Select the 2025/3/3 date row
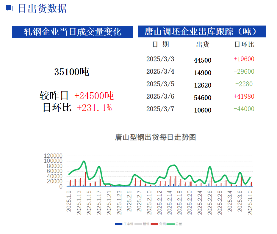The height and width of the screenshot is (234, 277). click(160, 59)
